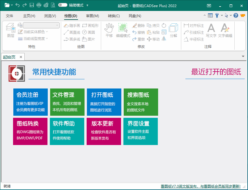Click the 移动 move tool
Screen dimensions: 248x190
[153, 39]
